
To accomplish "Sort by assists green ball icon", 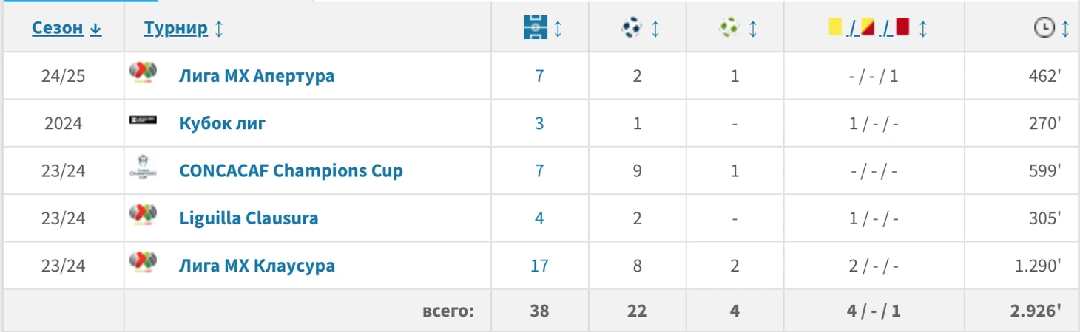I will 729,29.
